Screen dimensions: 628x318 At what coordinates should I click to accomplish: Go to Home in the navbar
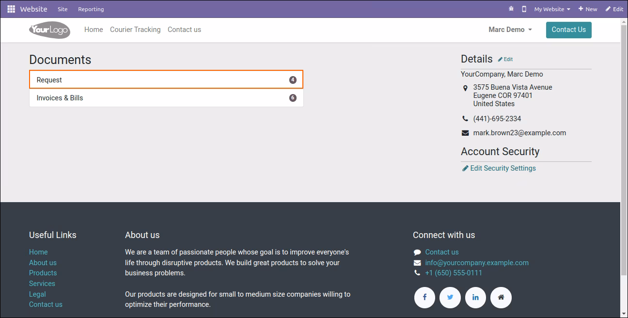(x=94, y=30)
